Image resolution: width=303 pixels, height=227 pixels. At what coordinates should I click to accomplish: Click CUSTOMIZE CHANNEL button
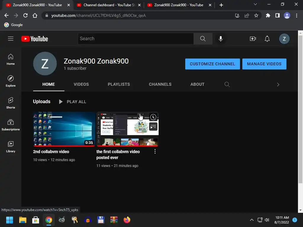pyautogui.click(x=212, y=64)
